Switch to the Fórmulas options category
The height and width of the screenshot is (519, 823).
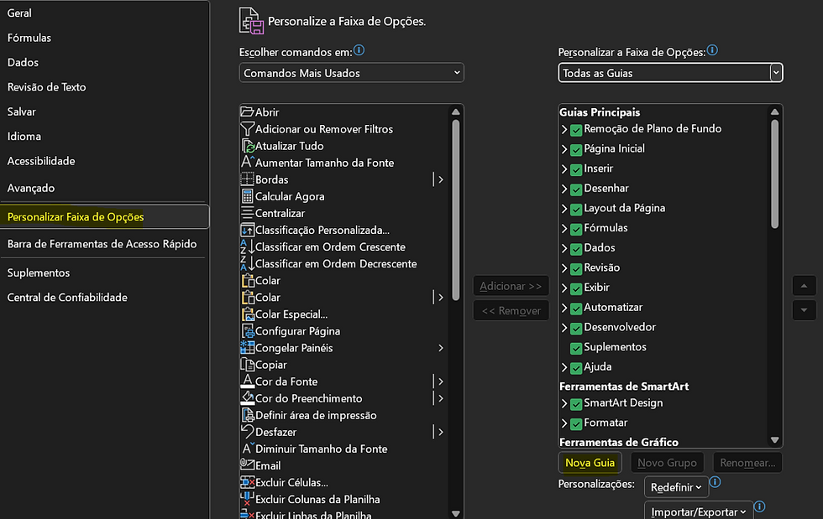click(x=29, y=38)
